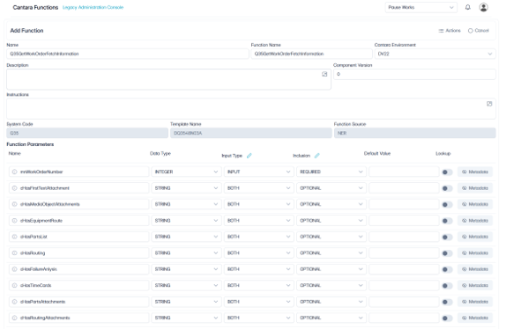Click Default Value field for cHasFailureAnalysis
The width and height of the screenshot is (506, 329).
point(404,269)
